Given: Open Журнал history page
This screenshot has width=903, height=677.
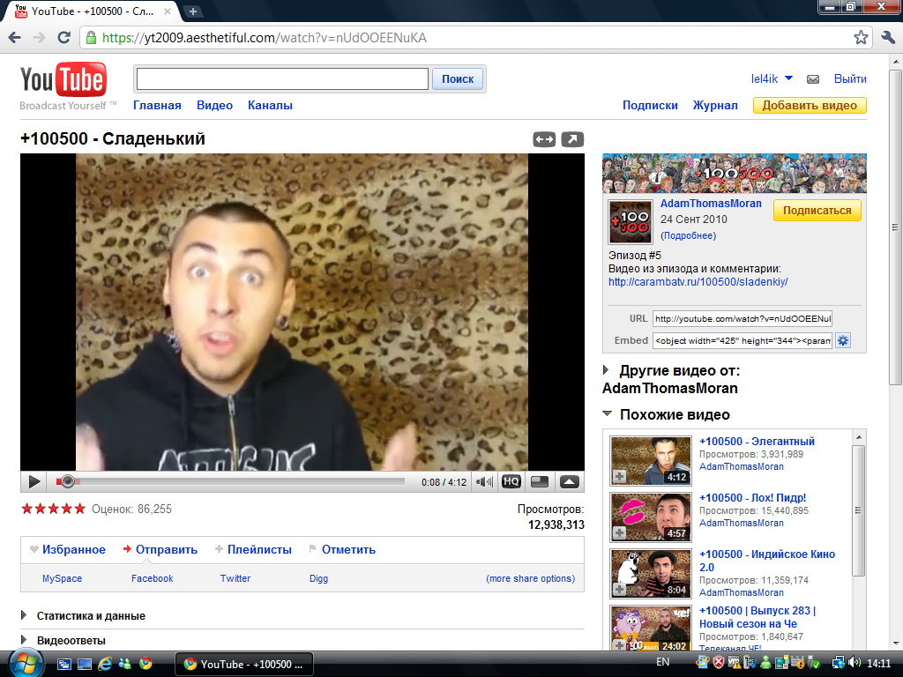Looking at the screenshot, I should point(715,106).
